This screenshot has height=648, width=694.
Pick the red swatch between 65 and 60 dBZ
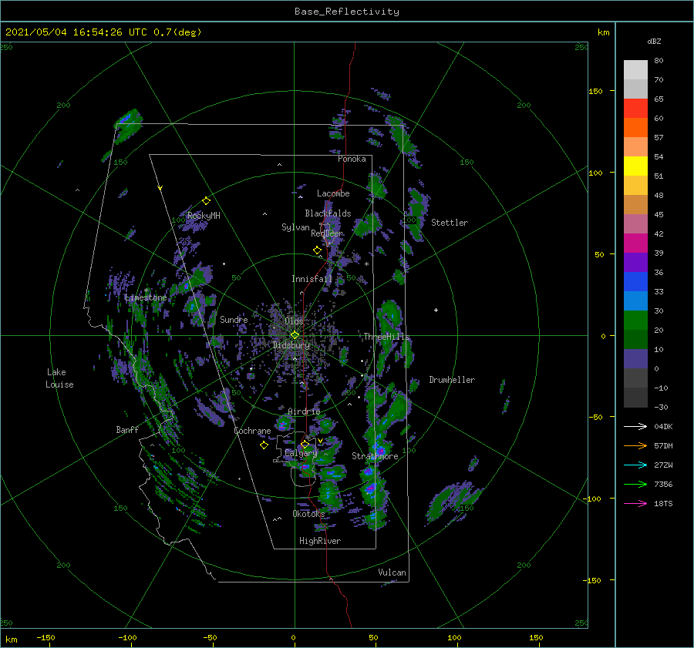pos(635,109)
